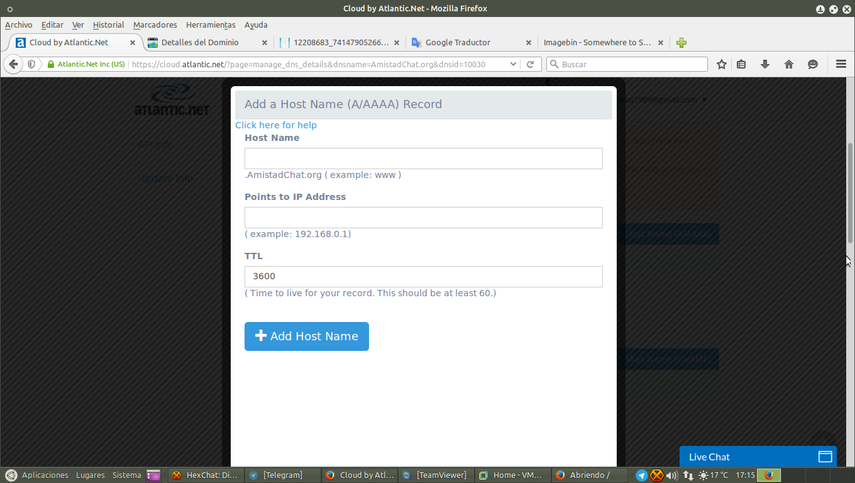The image size is (855, 483).
Task: Open the Marcadores menu
Action: point(155,25)
